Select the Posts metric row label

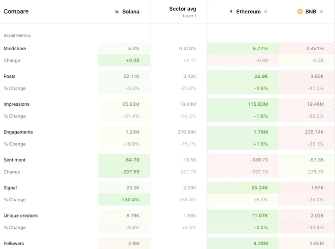(9, 76)
